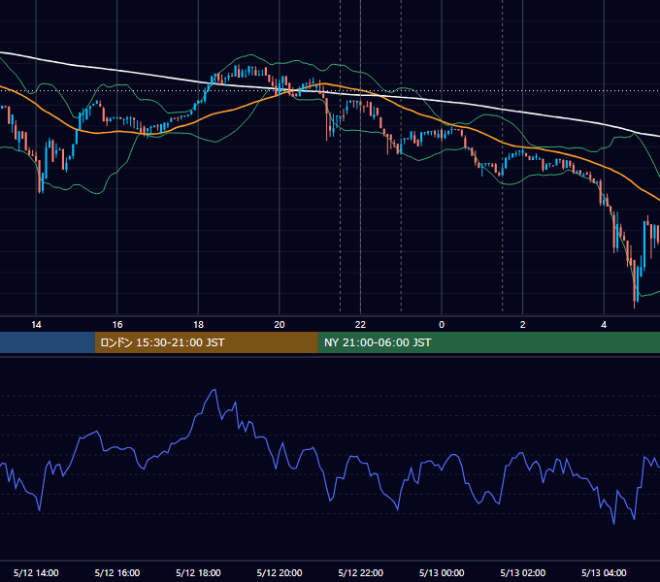Click the NY 21:00-06:00 JST session bar
This screenshot has width=660, height=582.
tap(488, 342)
